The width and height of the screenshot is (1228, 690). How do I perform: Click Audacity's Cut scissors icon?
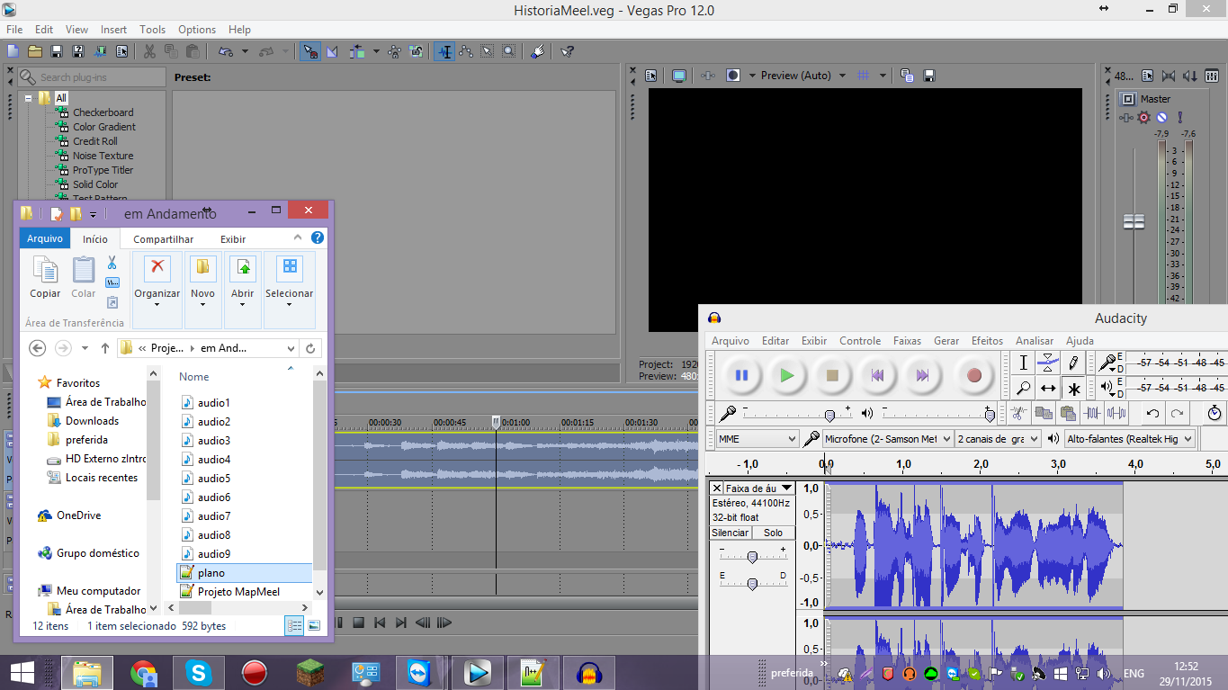tap(1018, 413)
